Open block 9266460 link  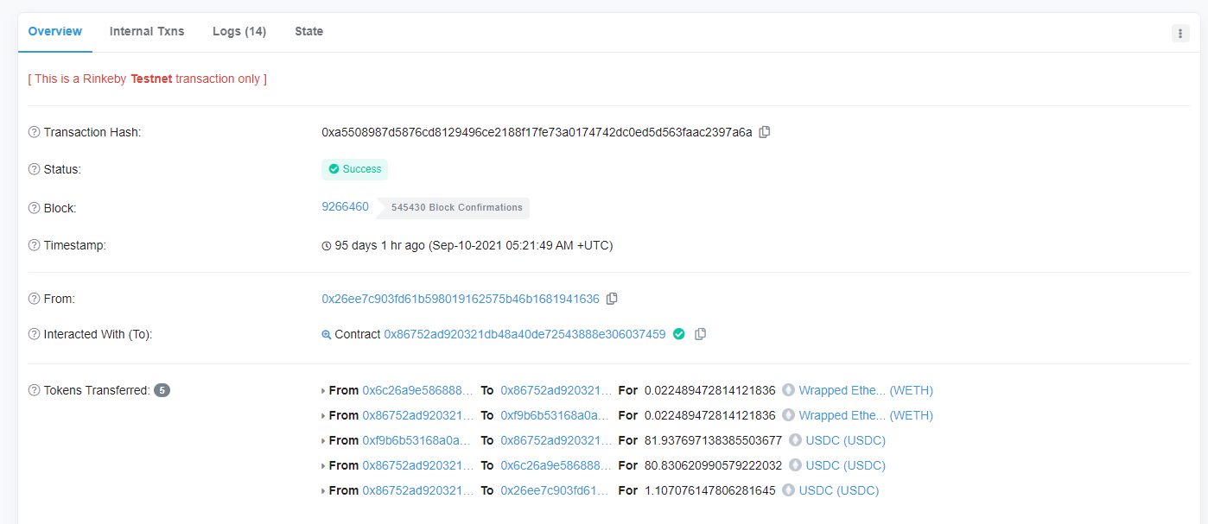(345, 207)
